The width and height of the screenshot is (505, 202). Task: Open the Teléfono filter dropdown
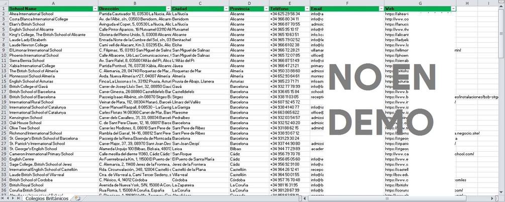pyautogui.click(x=307, y=9)
